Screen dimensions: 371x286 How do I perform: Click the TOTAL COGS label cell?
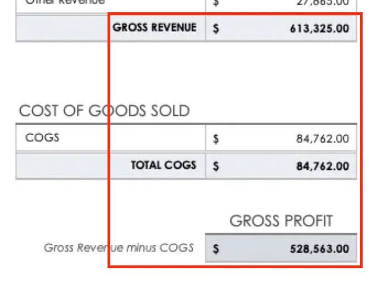click(163, 165)
